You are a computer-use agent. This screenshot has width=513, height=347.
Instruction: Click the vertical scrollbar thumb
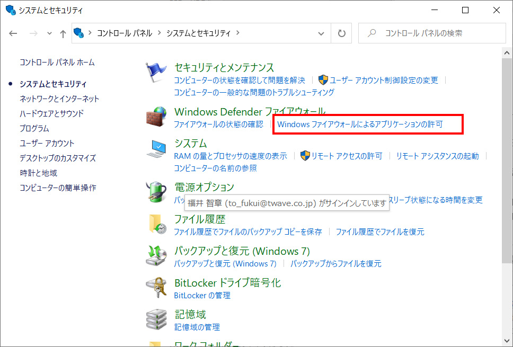point(507,160)
